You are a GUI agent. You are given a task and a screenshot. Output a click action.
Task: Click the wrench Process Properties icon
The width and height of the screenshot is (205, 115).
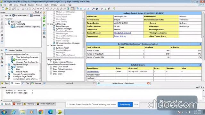(x=93, y=9)
